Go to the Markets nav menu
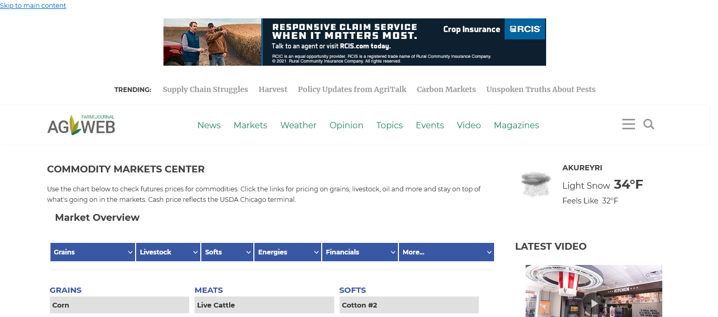This screenshot has height=317, width=718. click(x=250, y=125)
